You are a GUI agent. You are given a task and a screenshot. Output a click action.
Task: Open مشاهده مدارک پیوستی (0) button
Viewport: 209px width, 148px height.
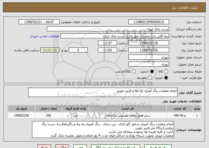[116, 146]
